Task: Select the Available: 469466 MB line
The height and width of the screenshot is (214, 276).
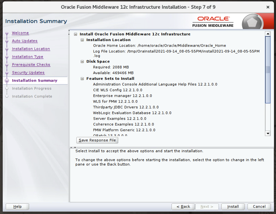Action: [x=113, y=73]
